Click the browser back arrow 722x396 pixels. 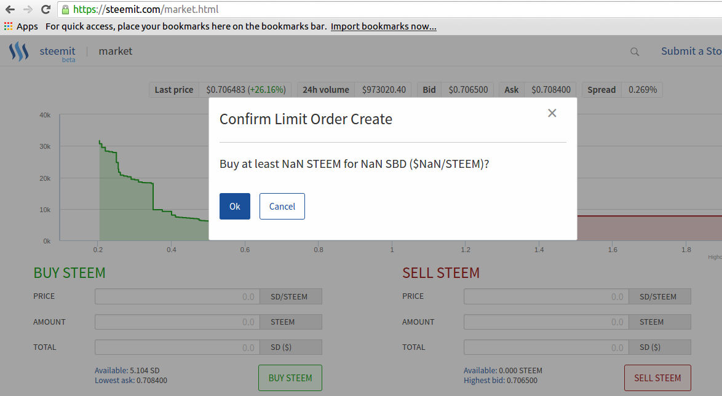10,9
